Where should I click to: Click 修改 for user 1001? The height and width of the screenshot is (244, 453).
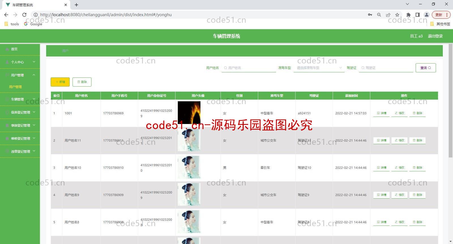coord(399,113)
